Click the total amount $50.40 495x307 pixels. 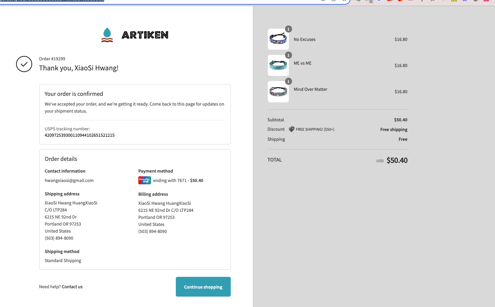click(397, 160)
